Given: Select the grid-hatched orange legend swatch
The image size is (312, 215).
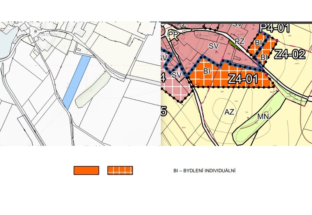Looking at the screenshot, I should pyautogui.click(x=120, y=170).
